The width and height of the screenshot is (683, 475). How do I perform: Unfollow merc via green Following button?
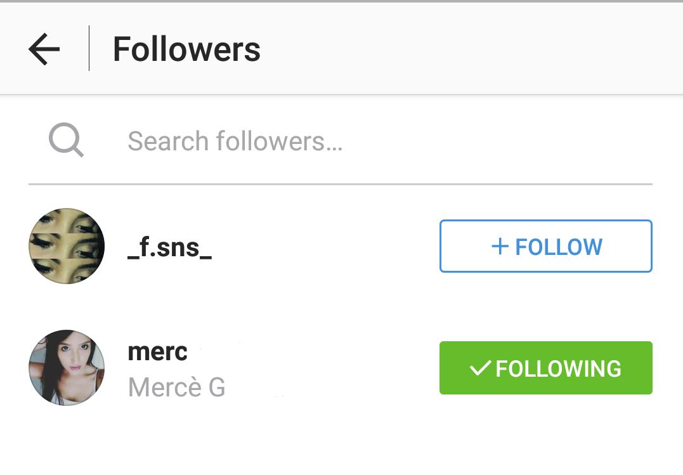coord(545,368)
